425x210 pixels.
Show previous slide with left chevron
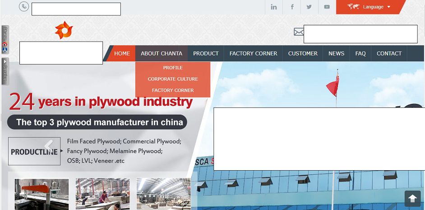pos(49,145)
